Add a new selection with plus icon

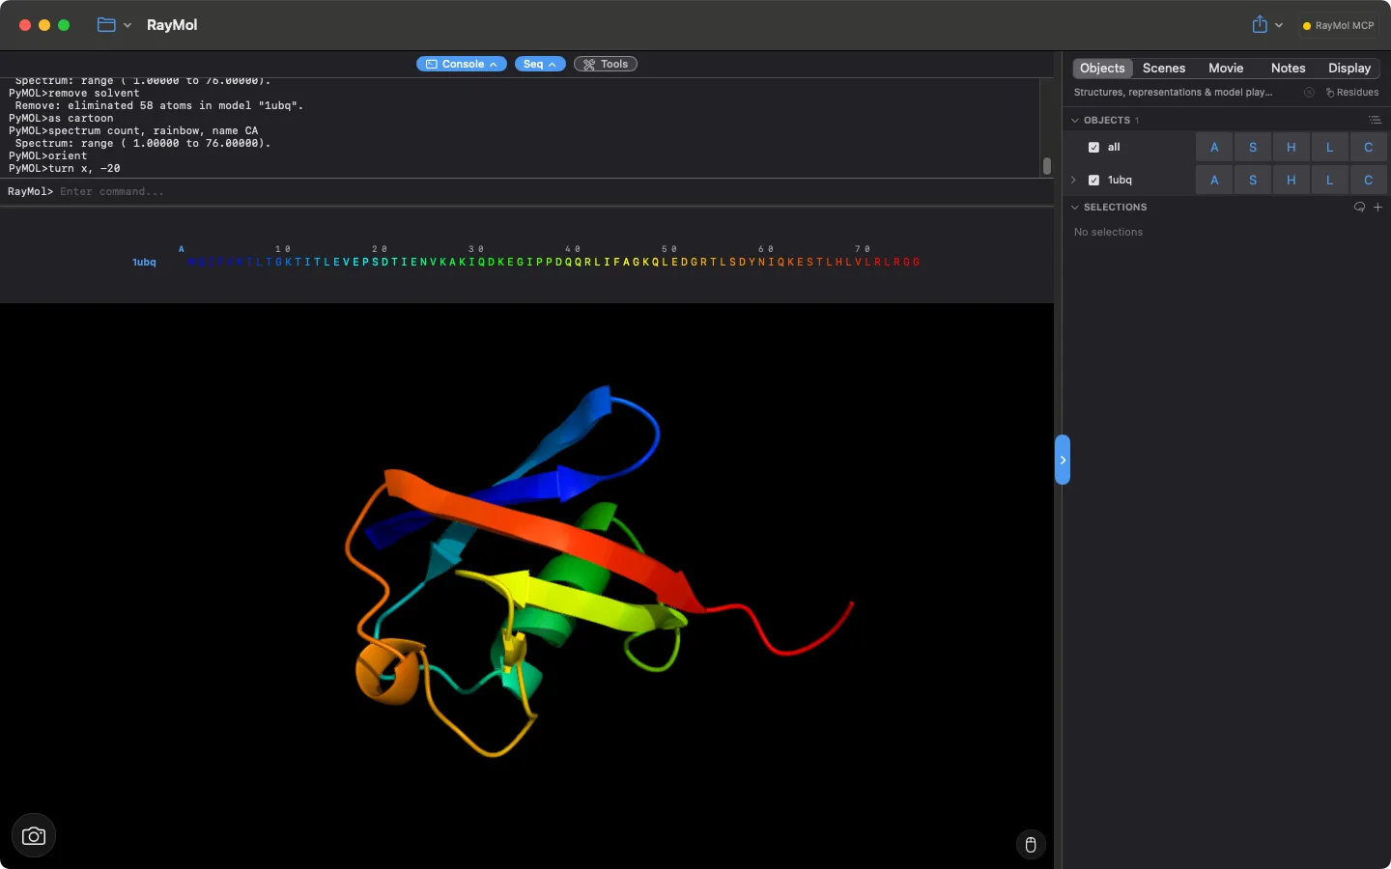pos(1378,207)
